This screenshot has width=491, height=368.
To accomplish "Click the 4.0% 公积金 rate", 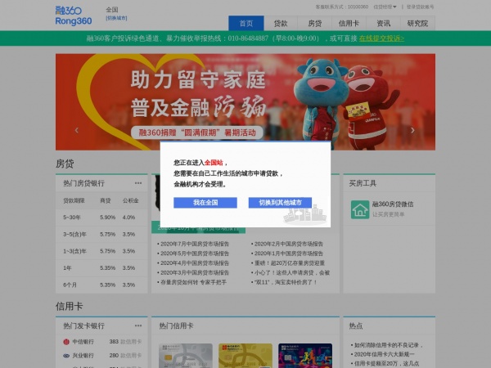I will point(128,218).
